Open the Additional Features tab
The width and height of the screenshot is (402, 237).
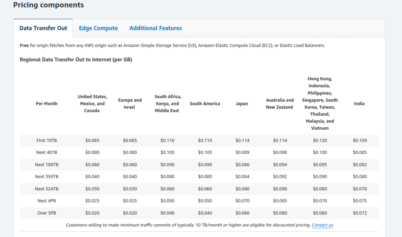click(155, 28)
